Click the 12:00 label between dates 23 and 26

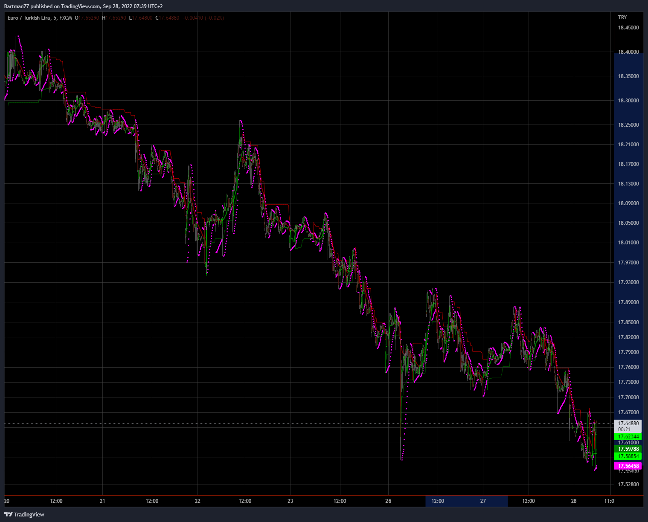[340, 501]
